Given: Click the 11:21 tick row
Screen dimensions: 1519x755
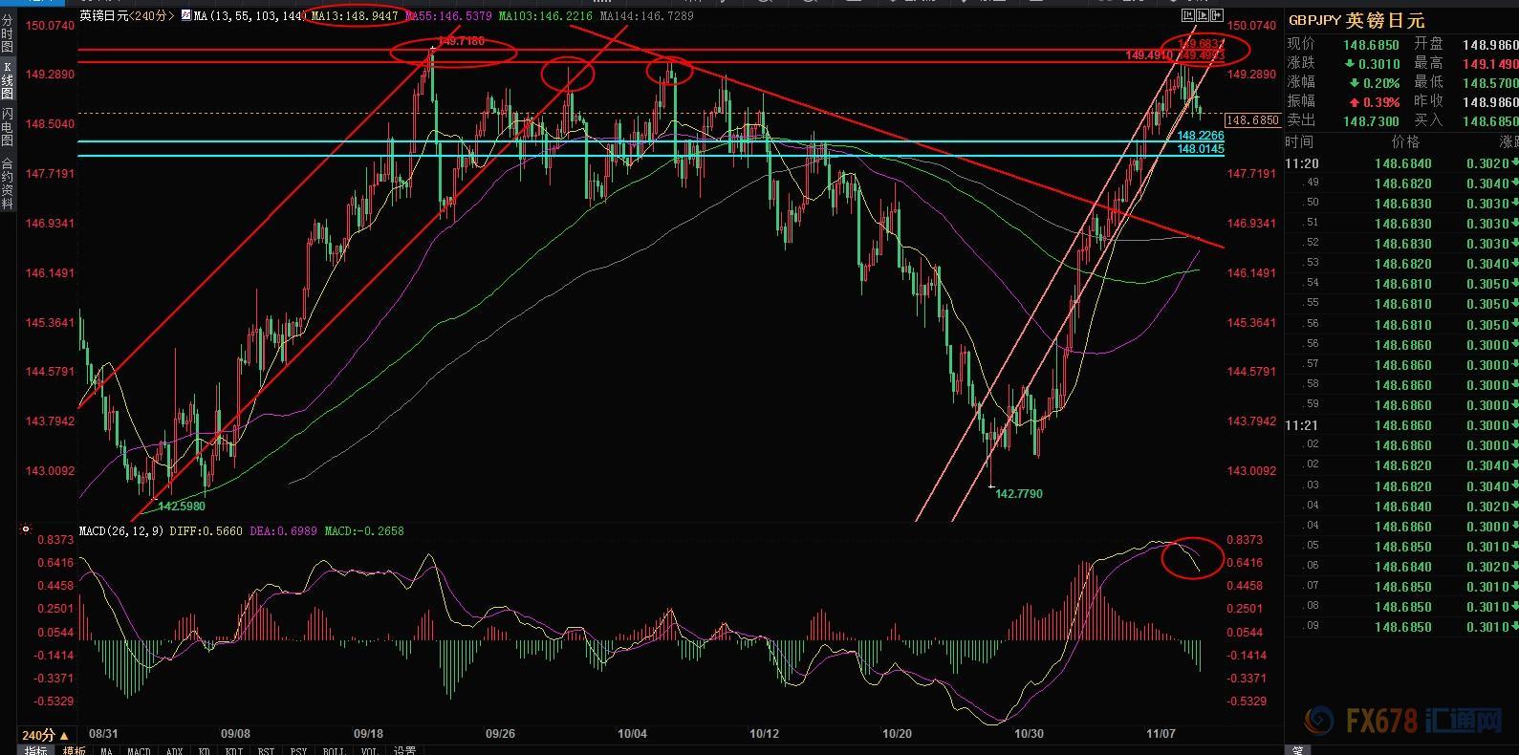Looking at the screenshot, I should [x=1401, y=425].
